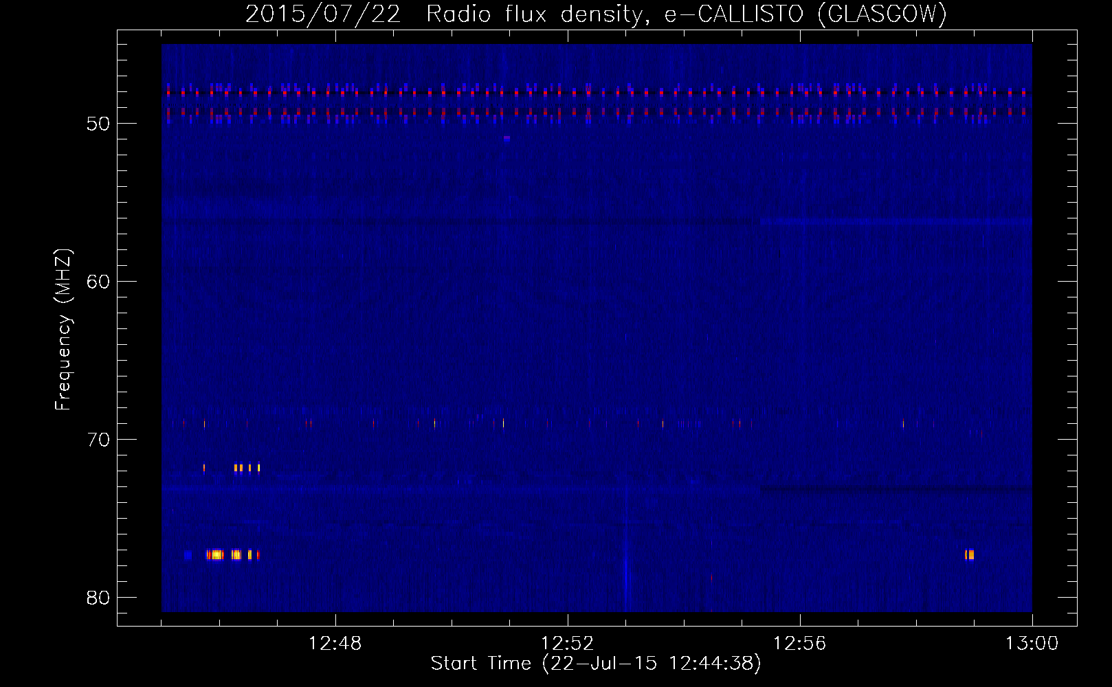
Task: Click the 50 MHz frequency tick label
Action: (x=98, y=124)
